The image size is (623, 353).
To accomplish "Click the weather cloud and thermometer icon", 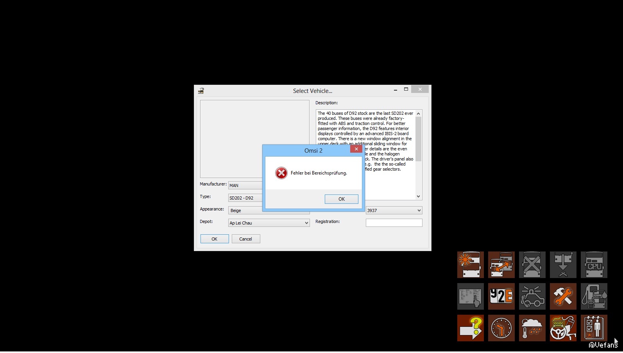I will (532, 328).
